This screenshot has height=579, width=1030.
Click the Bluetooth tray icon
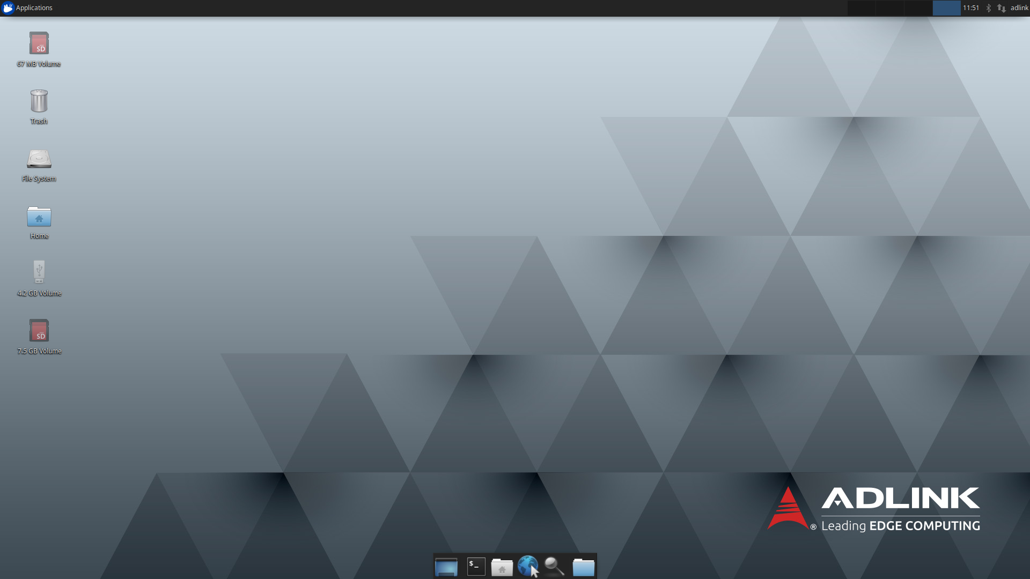[x=988, y=8]
